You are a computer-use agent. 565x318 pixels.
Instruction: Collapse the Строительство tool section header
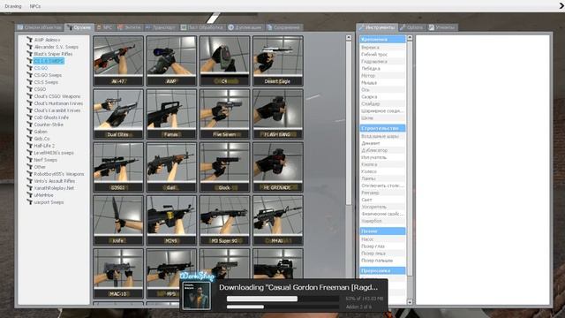(x=382, y=128)
